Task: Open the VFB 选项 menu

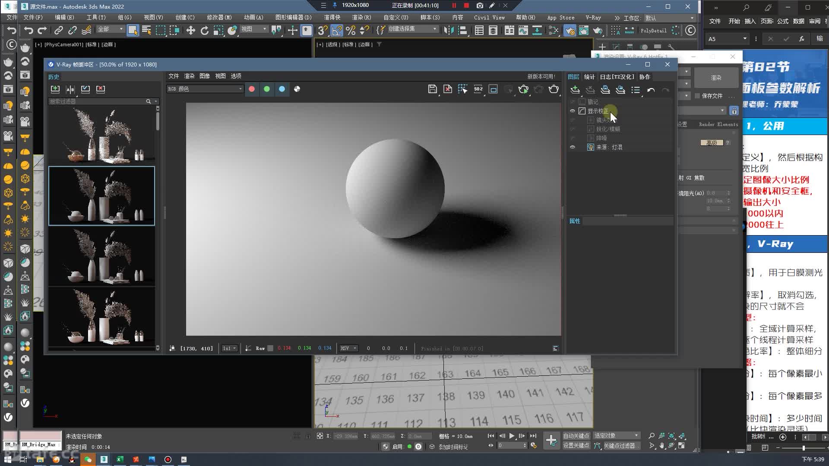Action: point(236,76)
